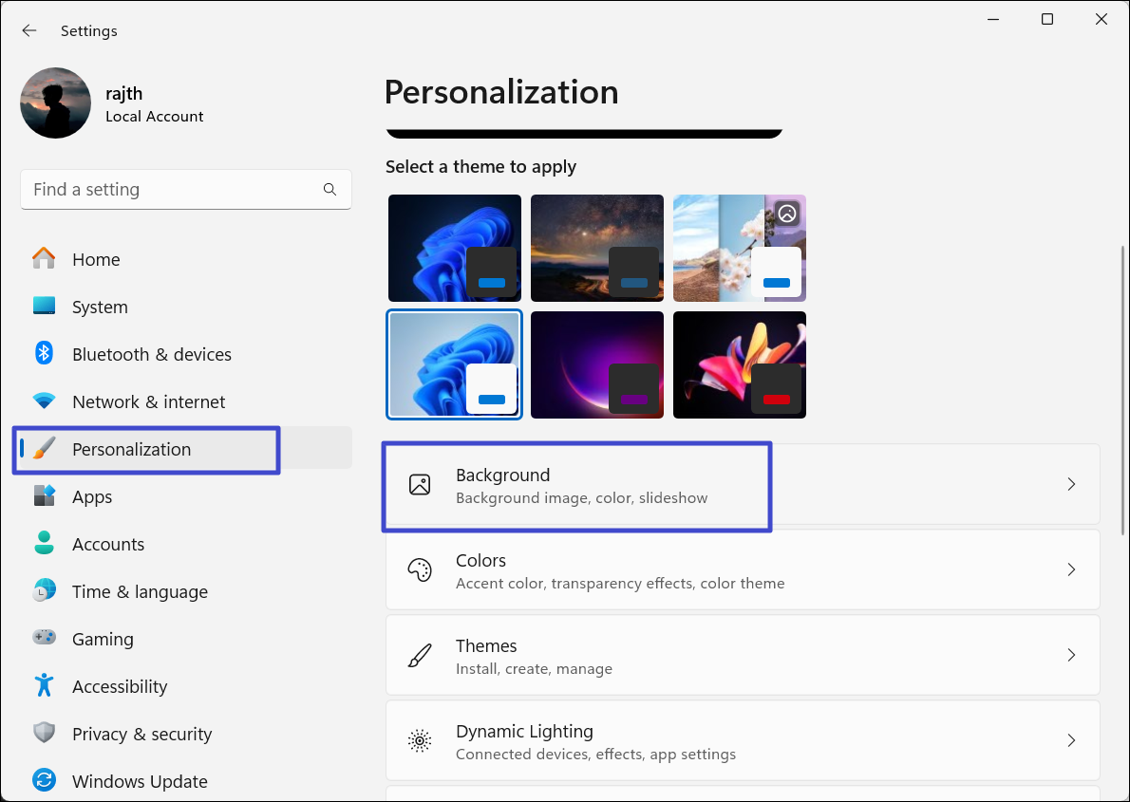Expand the Colors settings chevron

tap(1071, 569)
